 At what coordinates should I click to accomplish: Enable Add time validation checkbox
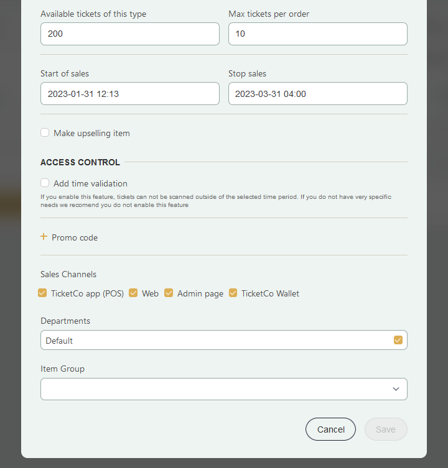pos(45,183)
